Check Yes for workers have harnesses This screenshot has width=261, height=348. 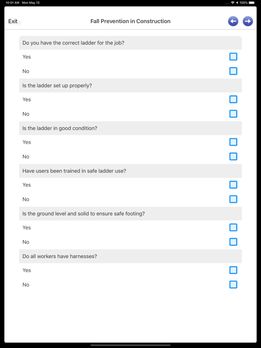[x=233, y=270]
